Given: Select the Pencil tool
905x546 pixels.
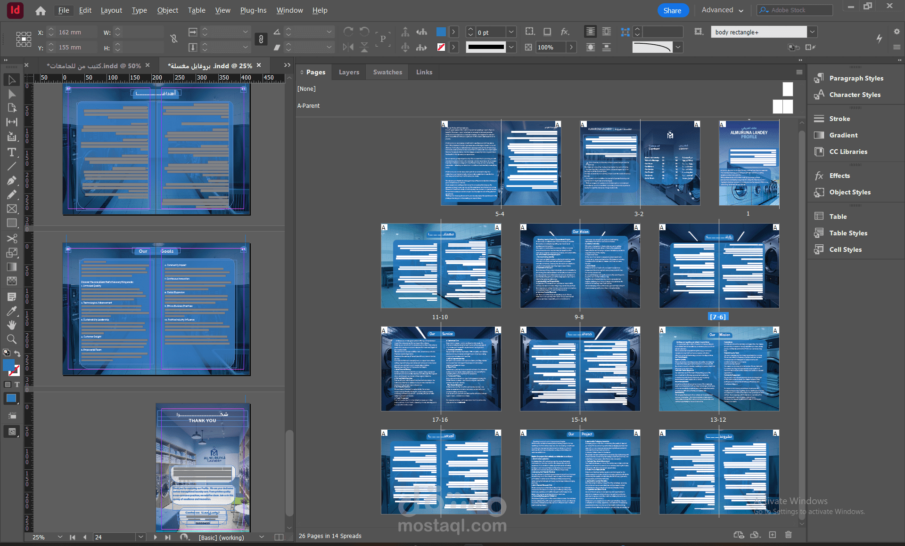Looking at the screenshot, I should coord(12,194).
